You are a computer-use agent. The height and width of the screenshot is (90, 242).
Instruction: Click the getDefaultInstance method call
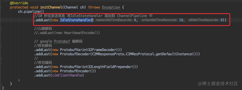[174, 54]
